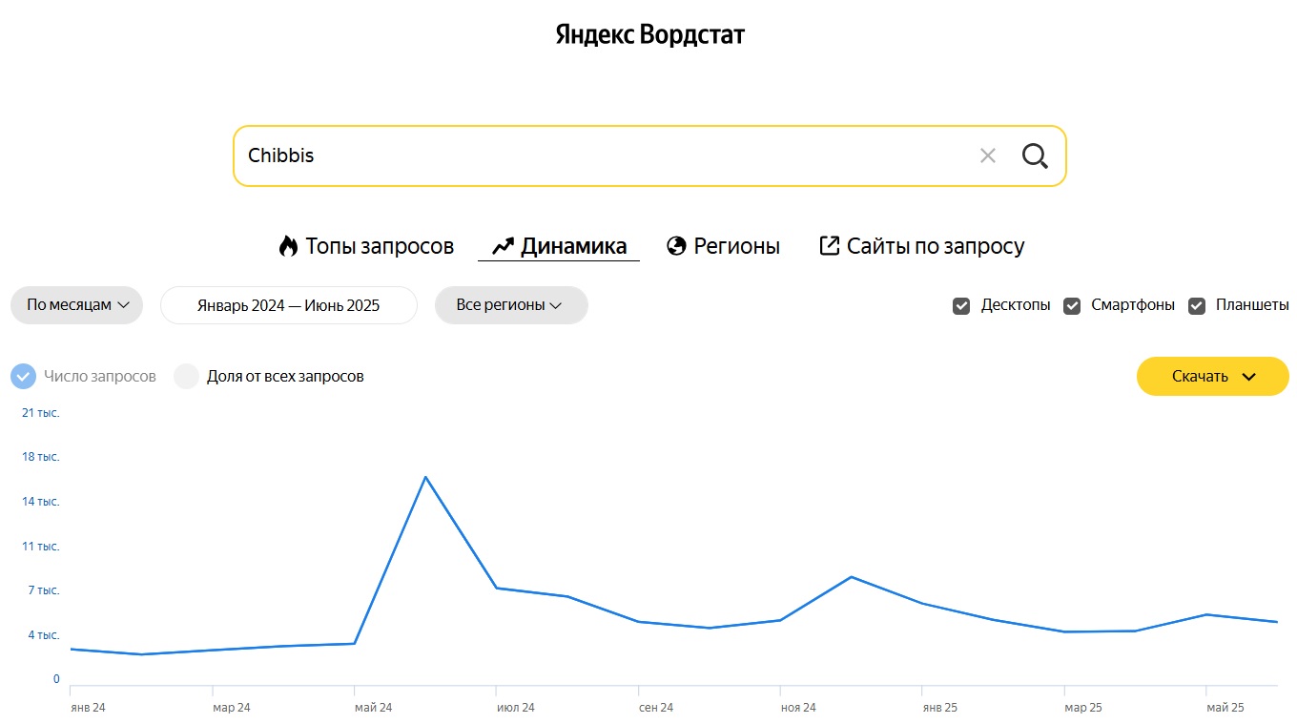The image size is (1297, 724).
Task: Click the май 24 axis label
Action: [x=373, y=708]
